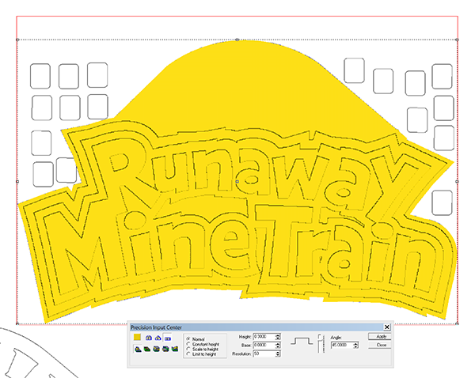Adjust the Angle spinner arrows
The image size is (475, 378).
click(356, 346)
